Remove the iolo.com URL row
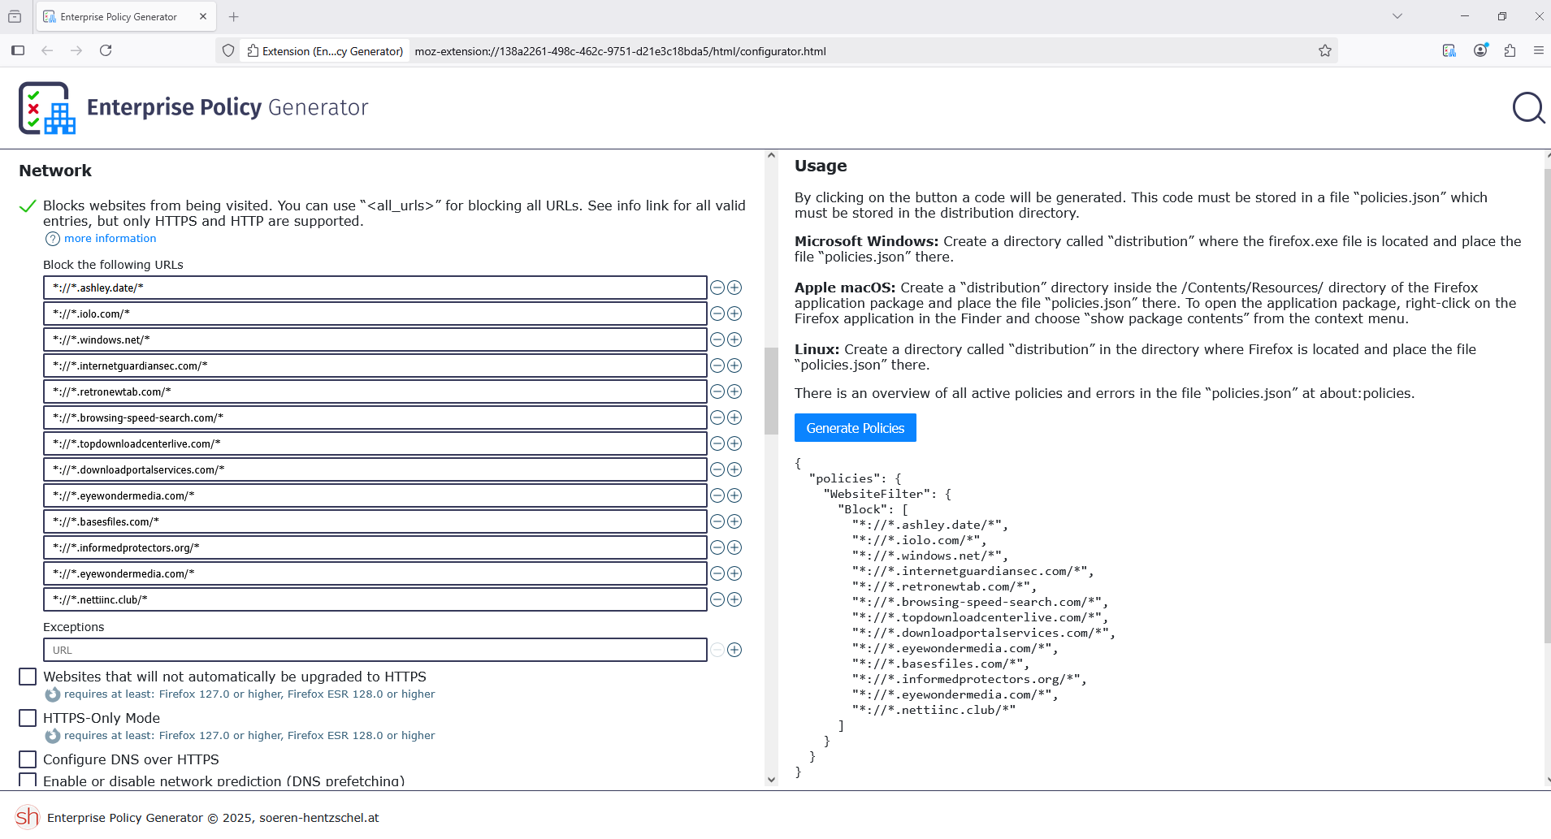 (717, 314)
